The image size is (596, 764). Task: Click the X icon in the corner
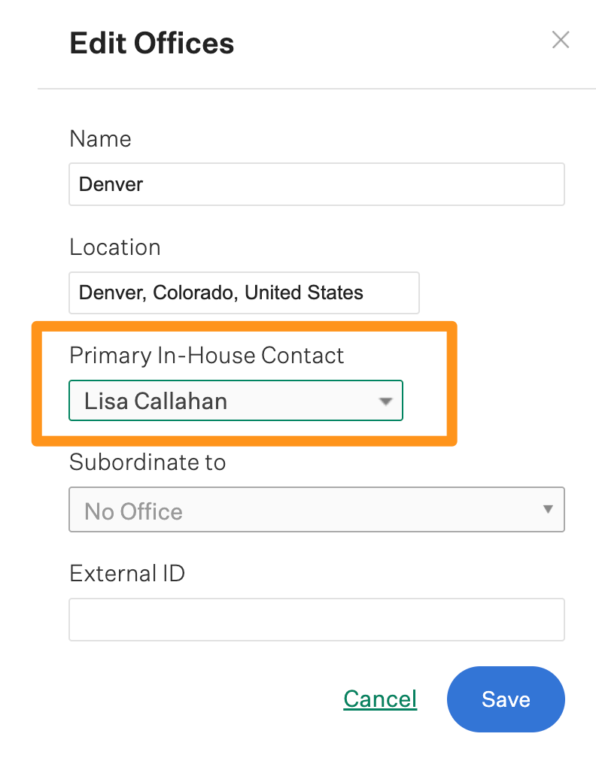coord(561,40)
